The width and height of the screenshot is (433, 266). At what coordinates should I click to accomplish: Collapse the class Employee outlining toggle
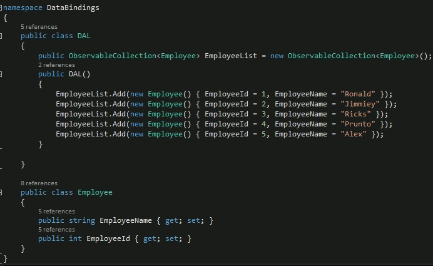[x=1, y=192]
